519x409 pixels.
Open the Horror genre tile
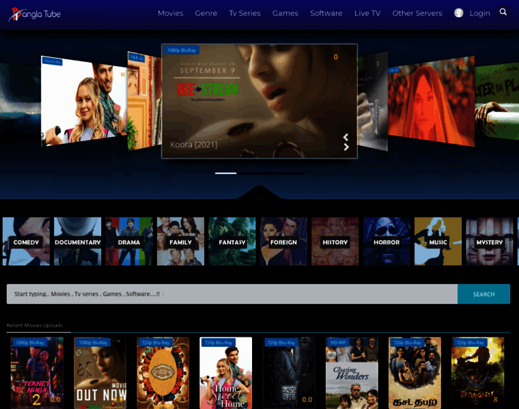pyautogui.click(x=387, y=241)
